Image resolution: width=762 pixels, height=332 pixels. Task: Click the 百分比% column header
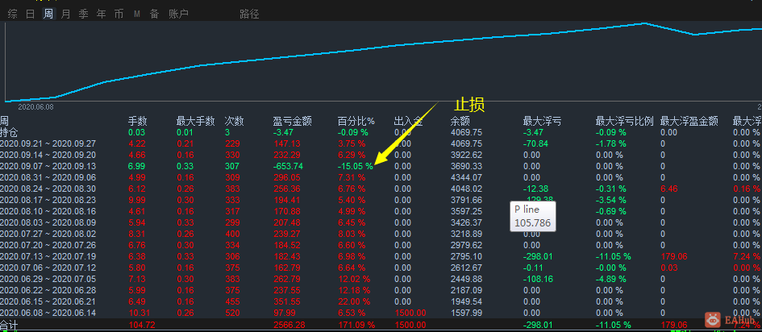pos(356,122)
